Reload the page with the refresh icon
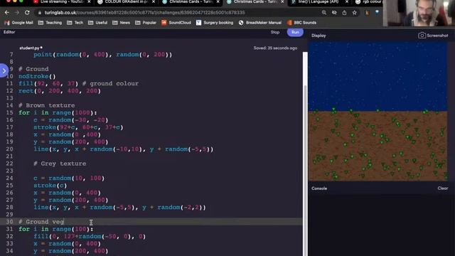Screen dimensions: 455x256 pos(27,13)
